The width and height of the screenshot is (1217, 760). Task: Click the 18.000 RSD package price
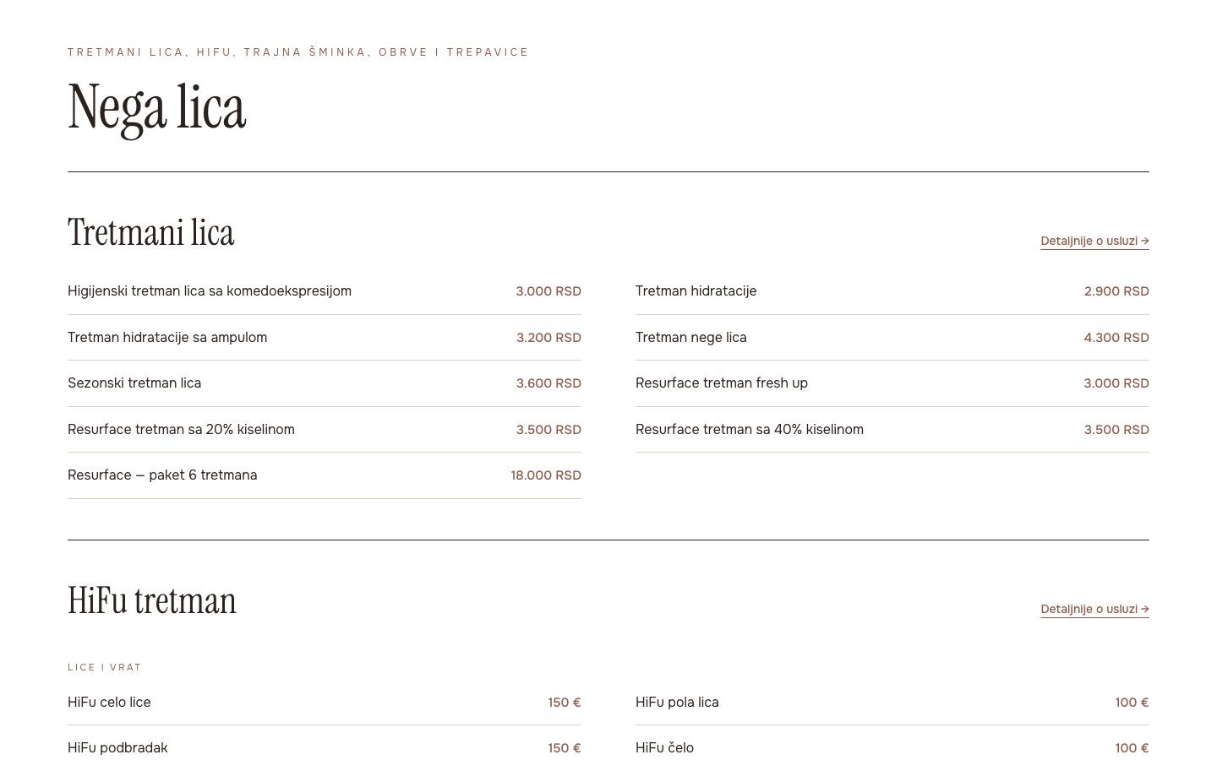[546, 475]
